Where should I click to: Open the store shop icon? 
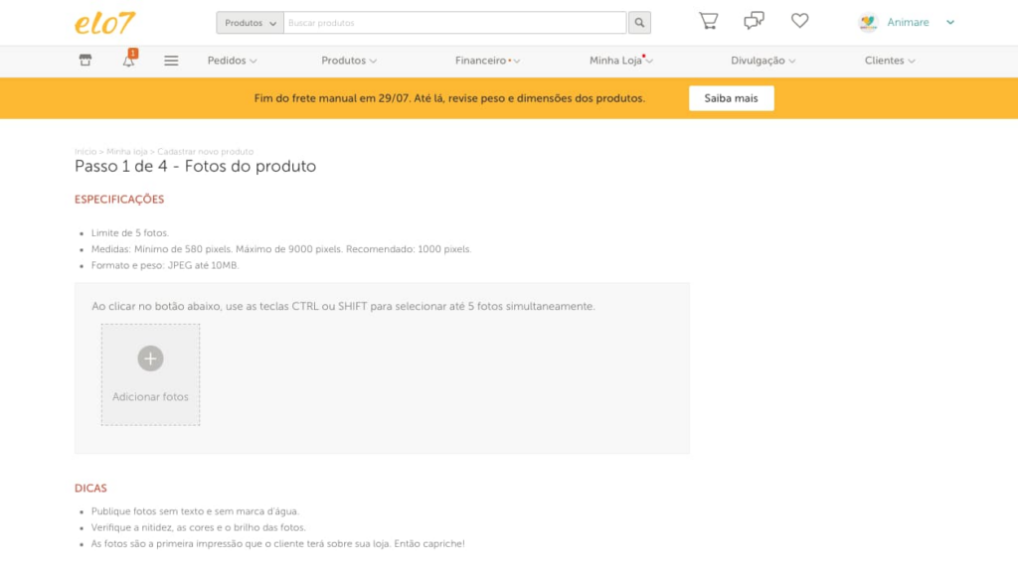click(85, 61)
